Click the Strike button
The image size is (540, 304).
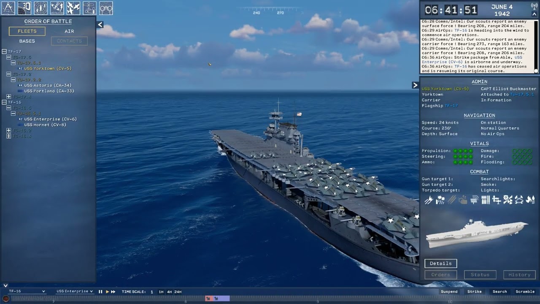[x=475, y=292]
